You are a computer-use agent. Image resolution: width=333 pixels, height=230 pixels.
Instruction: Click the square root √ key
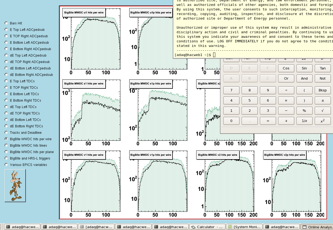[323, 111]
